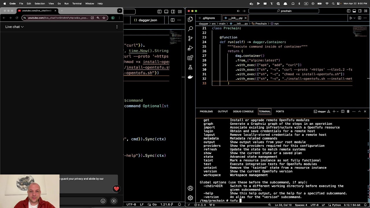Select the dagger folder breadcrumb

click(203, 24)
